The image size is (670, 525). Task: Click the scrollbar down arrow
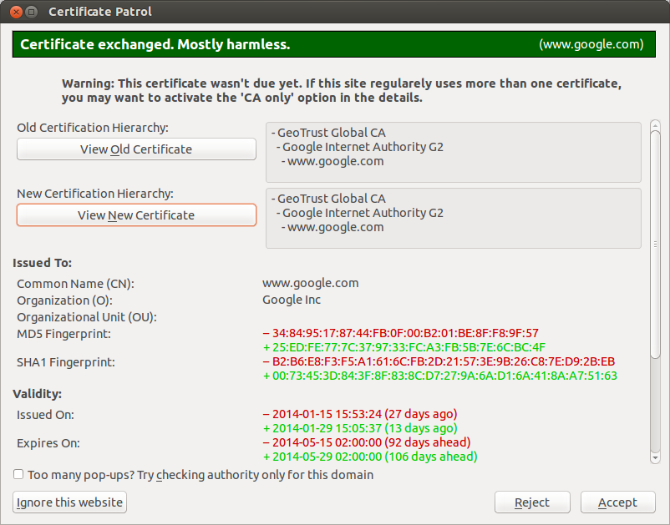click(655, 458)
